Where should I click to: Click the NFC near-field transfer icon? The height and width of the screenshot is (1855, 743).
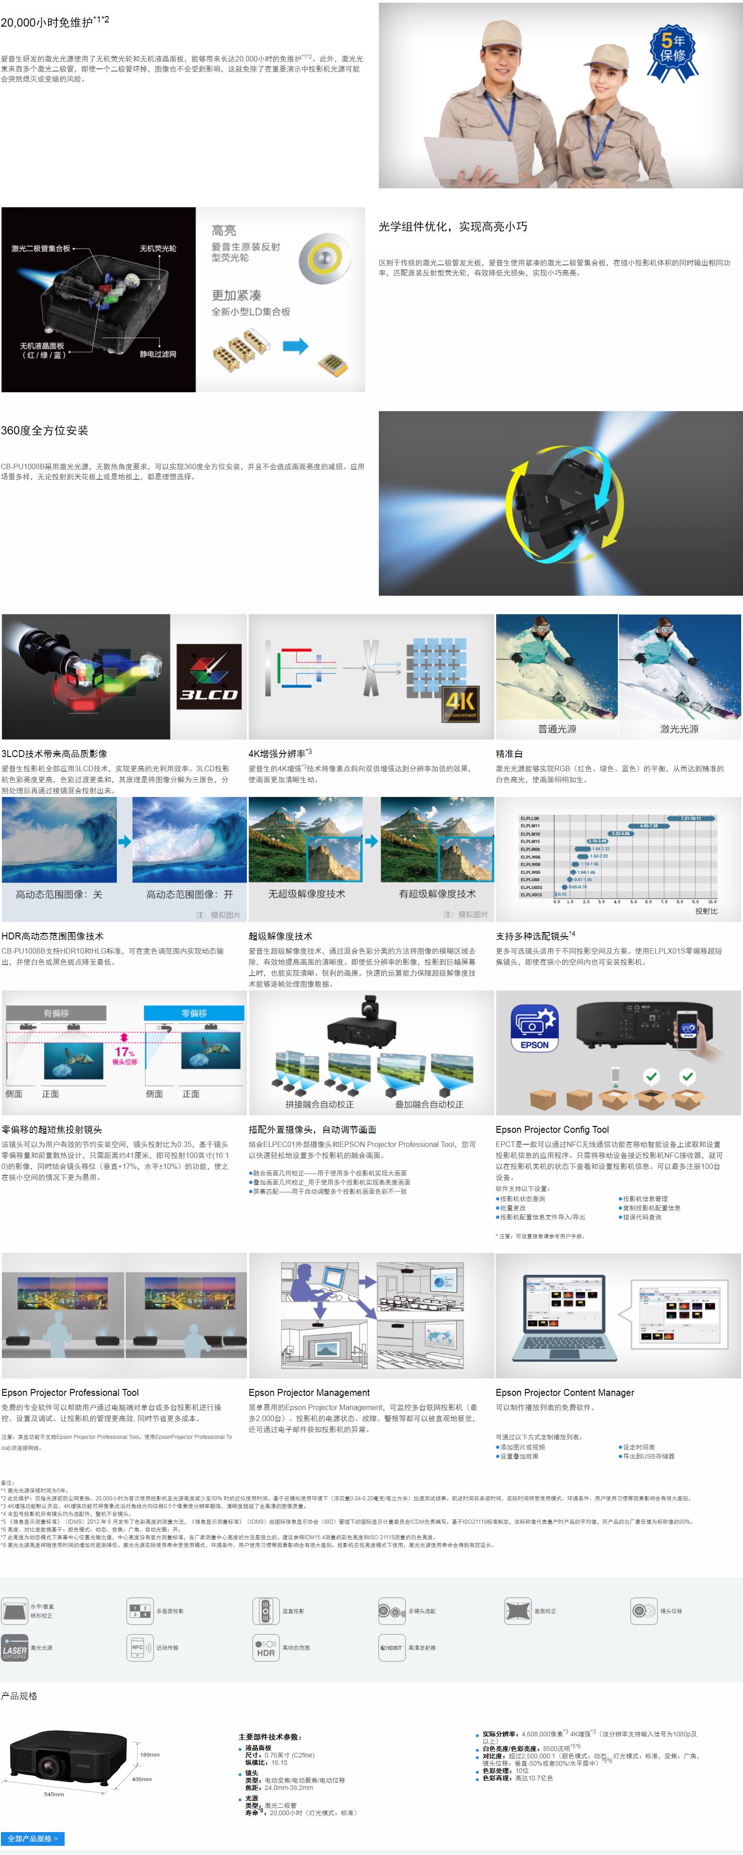coord(140,1647)
